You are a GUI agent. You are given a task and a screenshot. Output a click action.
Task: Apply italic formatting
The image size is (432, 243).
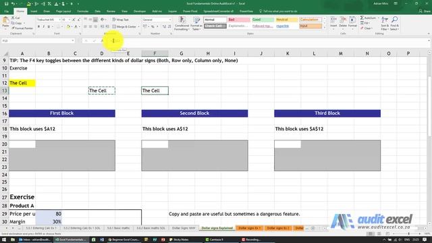(x=43, y=27)
